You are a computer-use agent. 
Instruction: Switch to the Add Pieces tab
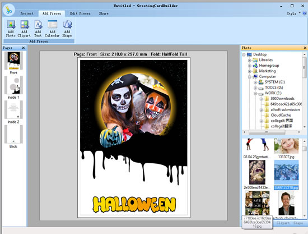click(x=52, y=13)
